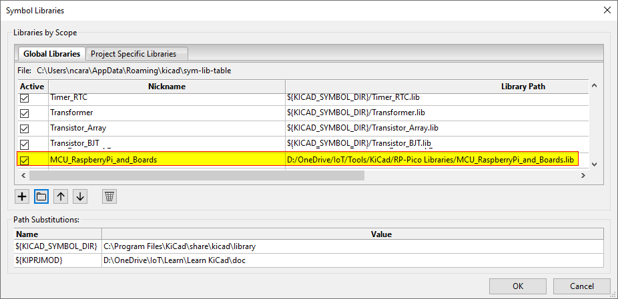Uncheck the Timer_RTC active checkbox
The height and width of the screenshot is (299, 618).
pyautogui.click(x=25, y=98)
